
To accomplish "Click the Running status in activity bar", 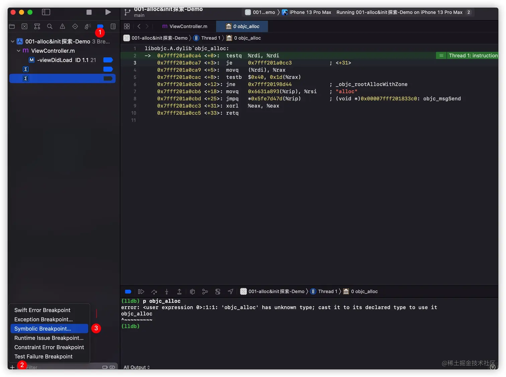I will tap(399, 12).
